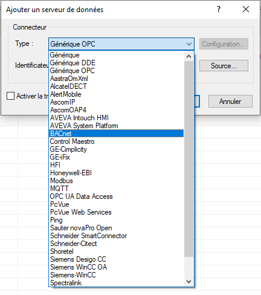Pick Shoretel in the list
This screenshot has width=261, height=295.
point(117,251)
